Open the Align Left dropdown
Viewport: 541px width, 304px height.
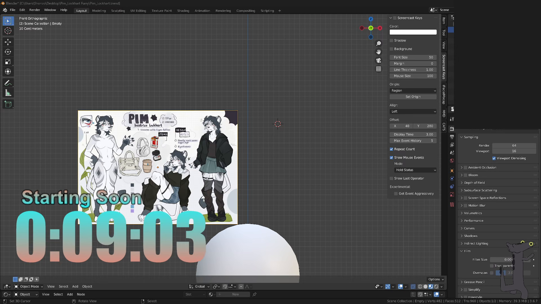pos(413,111)
